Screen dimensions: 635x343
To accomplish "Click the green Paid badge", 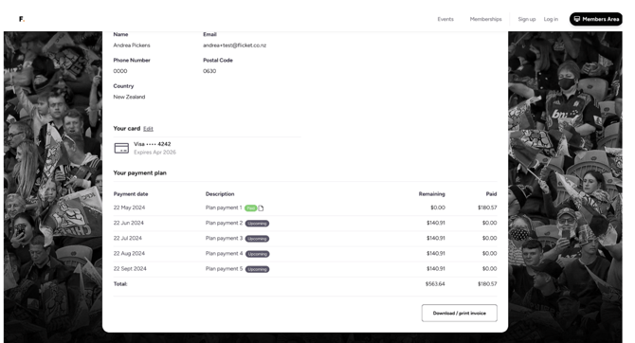I will pos(250,208).
